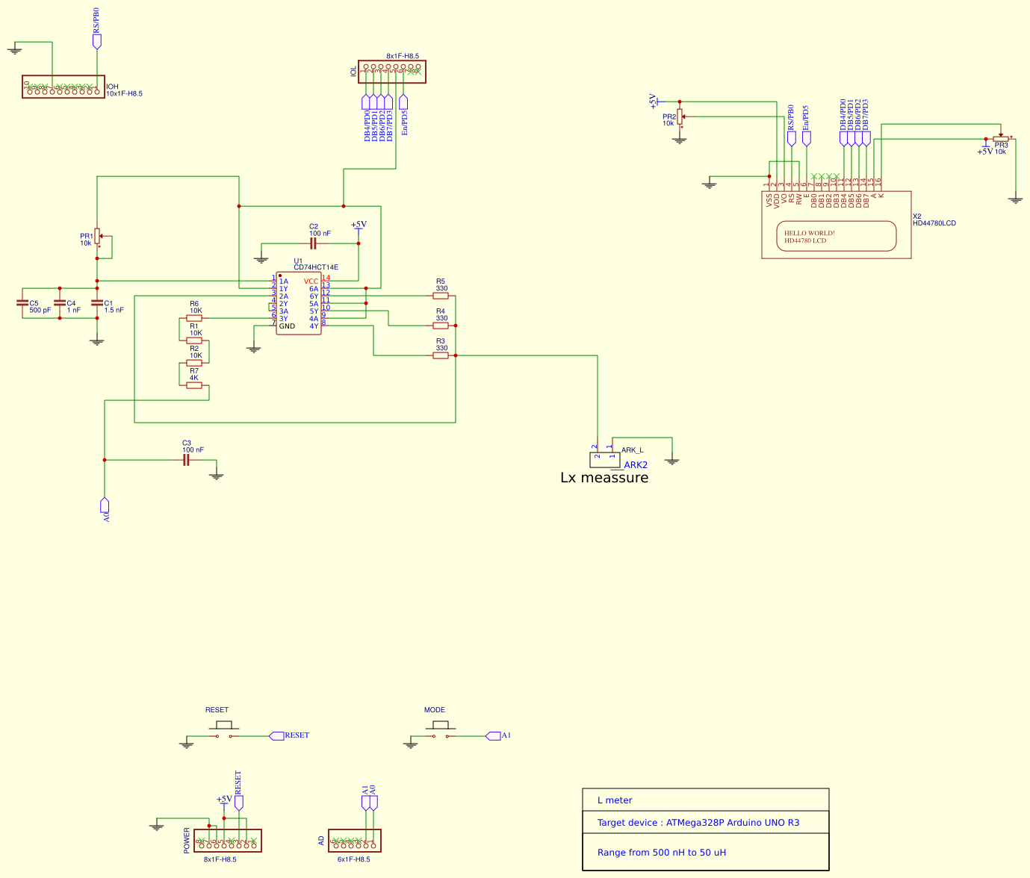1030x878 pixels.
Task: Select the A0 net label under C3
Action: (105, 506)
